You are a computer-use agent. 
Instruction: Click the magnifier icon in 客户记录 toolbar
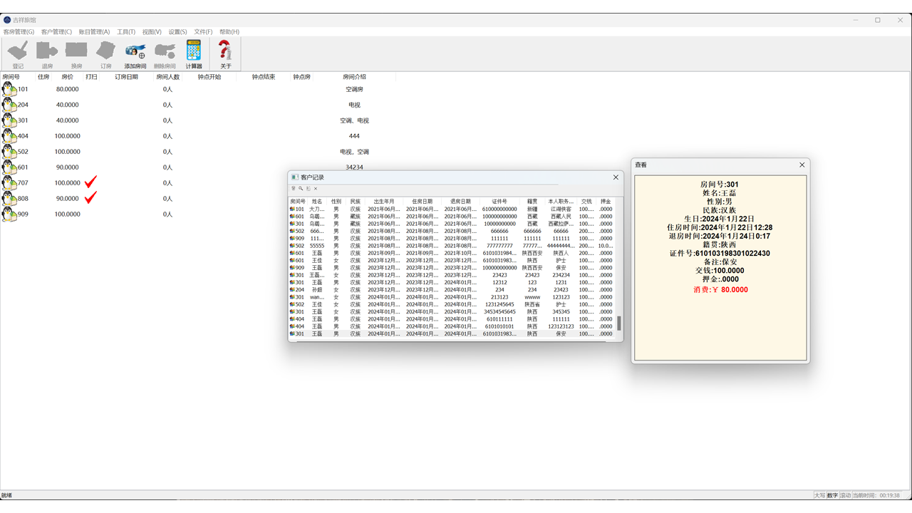click(x=301, y=189)
